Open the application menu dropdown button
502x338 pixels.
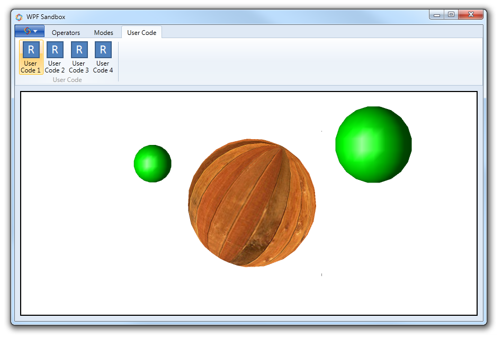tap(30, 31)
